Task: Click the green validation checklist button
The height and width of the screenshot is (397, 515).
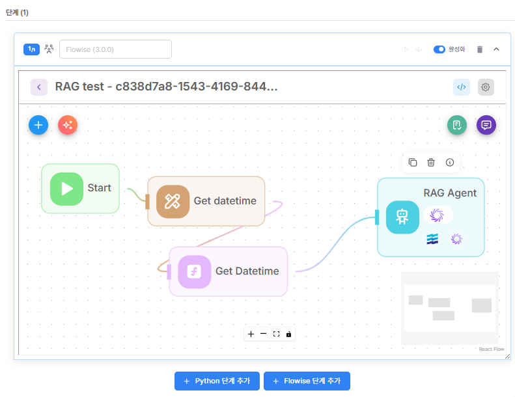Action: 457,125
